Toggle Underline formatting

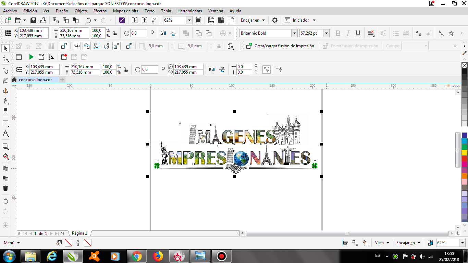[358, 33]
